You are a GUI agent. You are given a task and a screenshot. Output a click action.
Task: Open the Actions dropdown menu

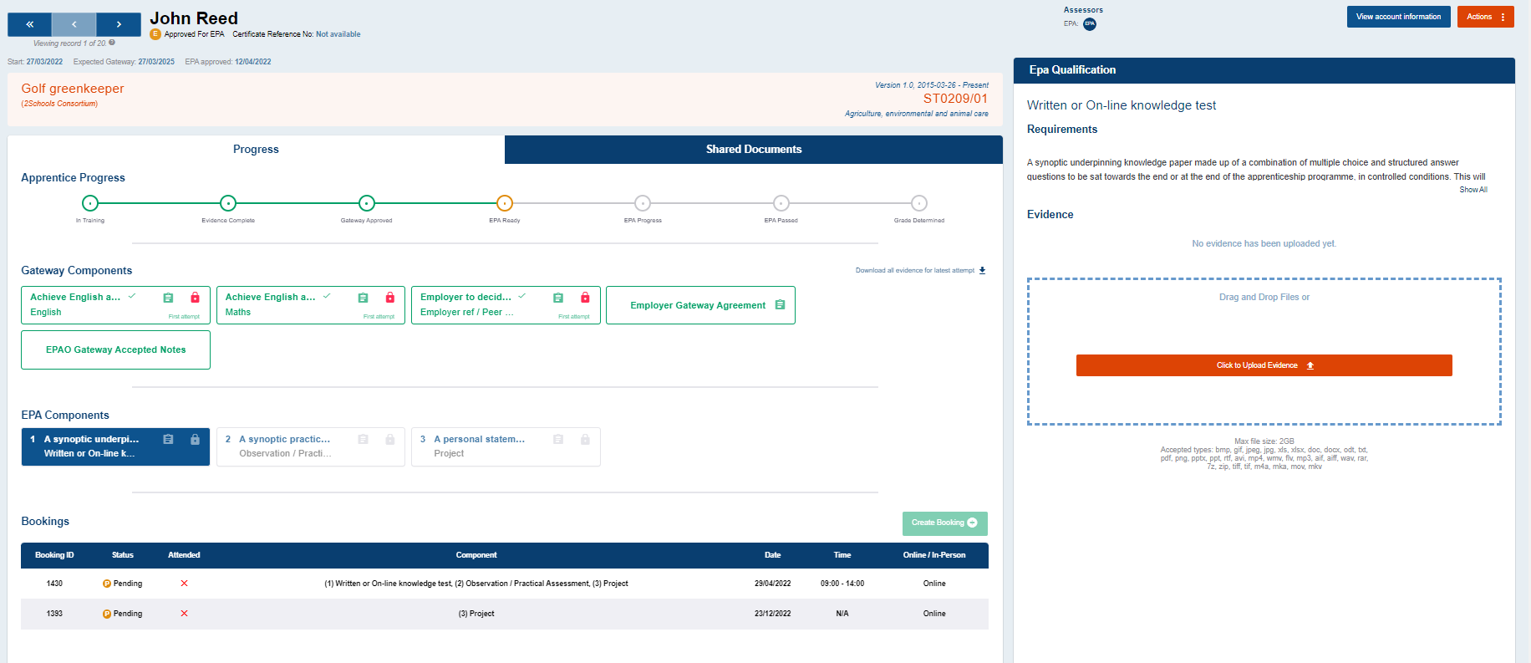pyautogui.click(x=1485, y=17)
